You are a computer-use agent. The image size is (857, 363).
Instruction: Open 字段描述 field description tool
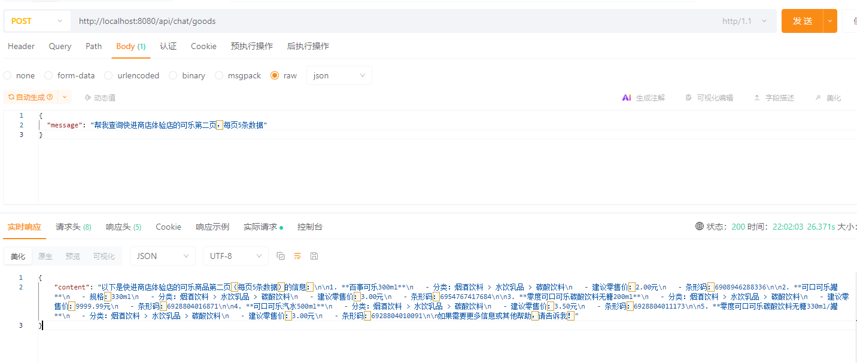tap(774, 97)
